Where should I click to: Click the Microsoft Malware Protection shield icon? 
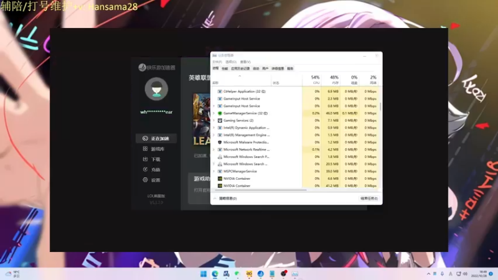pyautogui.click(x=220, y=142)
